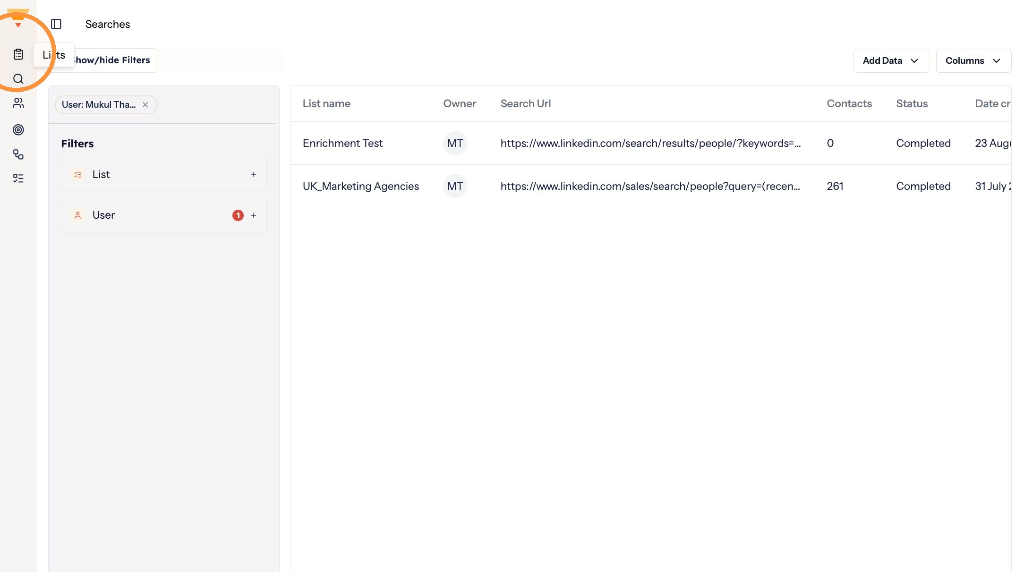Click the Status column header
This screenshot has height=572, width=1024.
[912, 104]
